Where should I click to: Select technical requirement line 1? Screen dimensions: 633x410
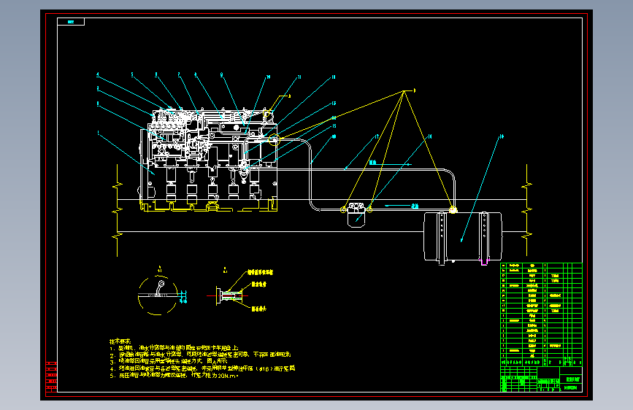[174, 348]
